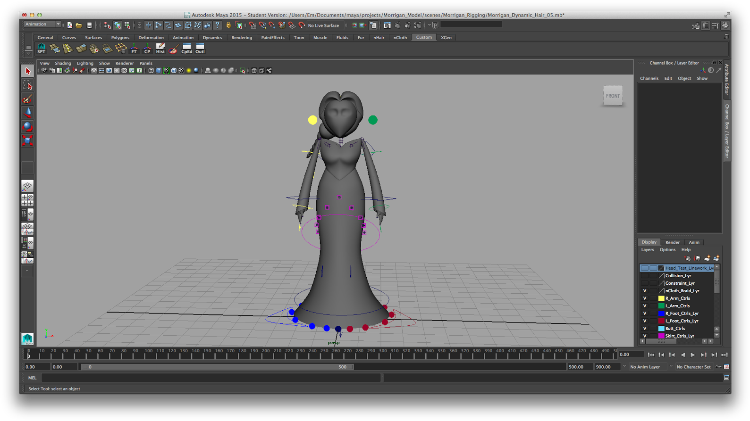Pick the Rotate tool sphere icon
The width and height of the screenshot is (750, 421).
(x=27, y=126)
